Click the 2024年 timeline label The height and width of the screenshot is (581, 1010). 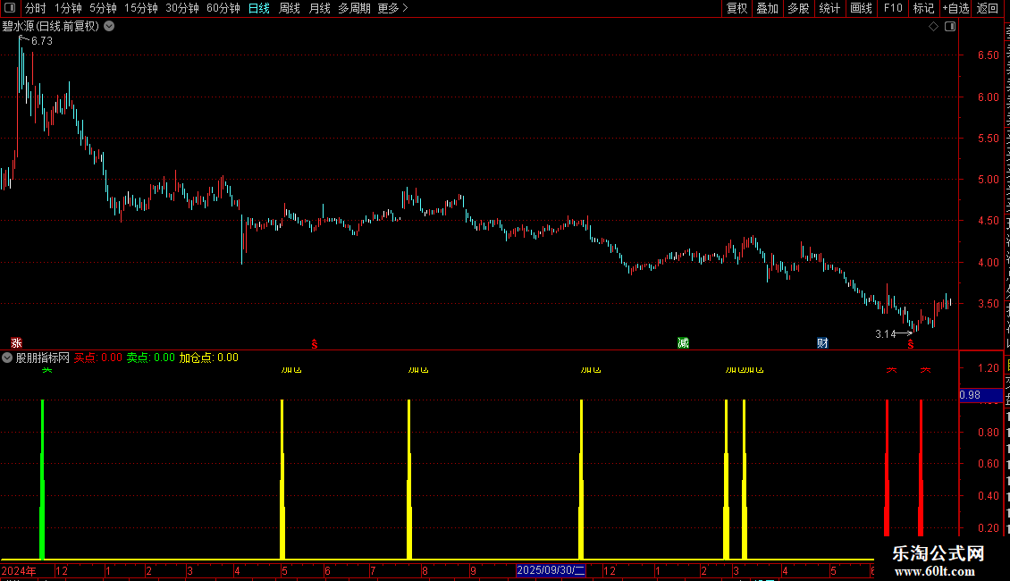19,570
